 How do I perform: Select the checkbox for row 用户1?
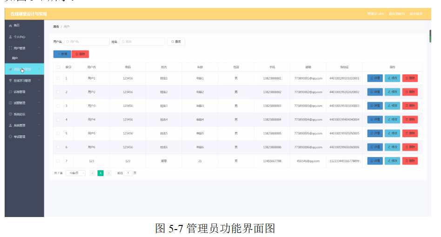[58, 79]
